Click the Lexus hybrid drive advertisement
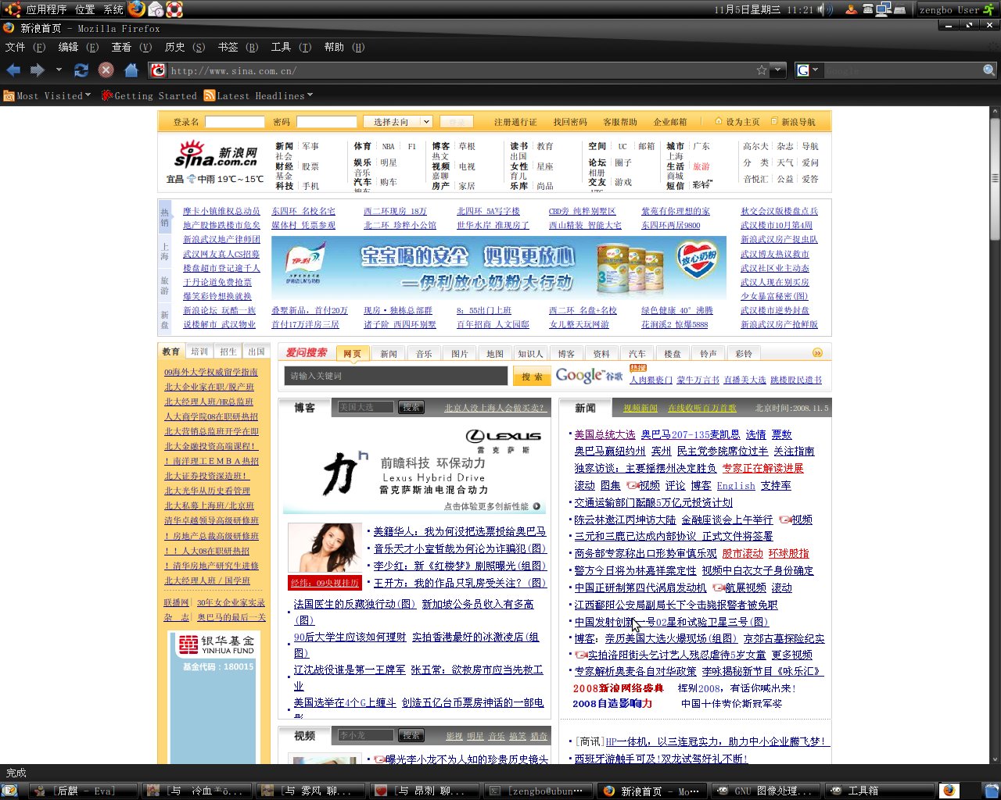This screenshot has height=800, width=1001. pyautogui.click(x=416, y=468)
